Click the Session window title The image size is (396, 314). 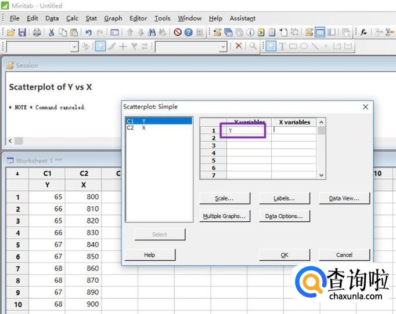[x=27, y=65]
